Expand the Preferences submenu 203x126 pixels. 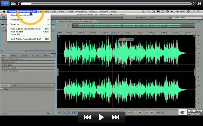pos(29,20)
